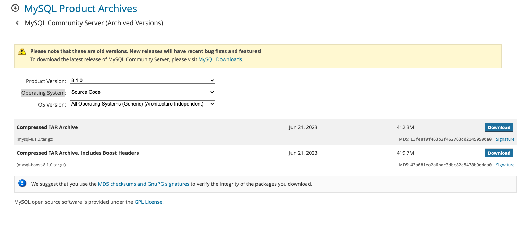Open the OS Version dropdown
529x229 pixels.
(142, 104)
